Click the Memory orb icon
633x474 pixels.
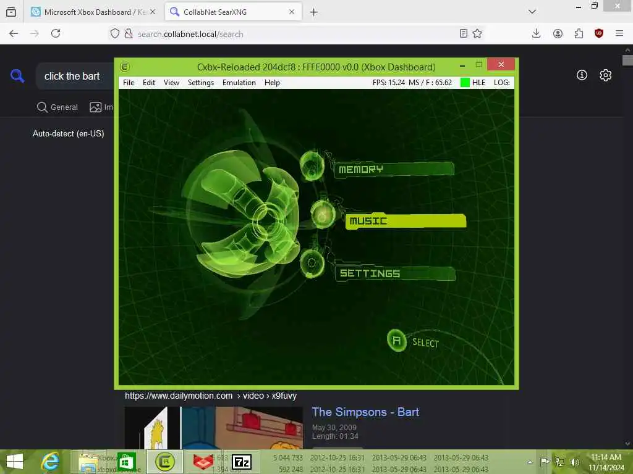pyautogui.click(x=312, y=165)
